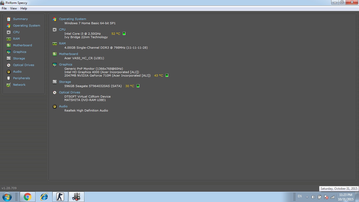359x202 pixels.
Task: Click the GeForce 710M temperature indicator icon
Action: coord(167,75)
